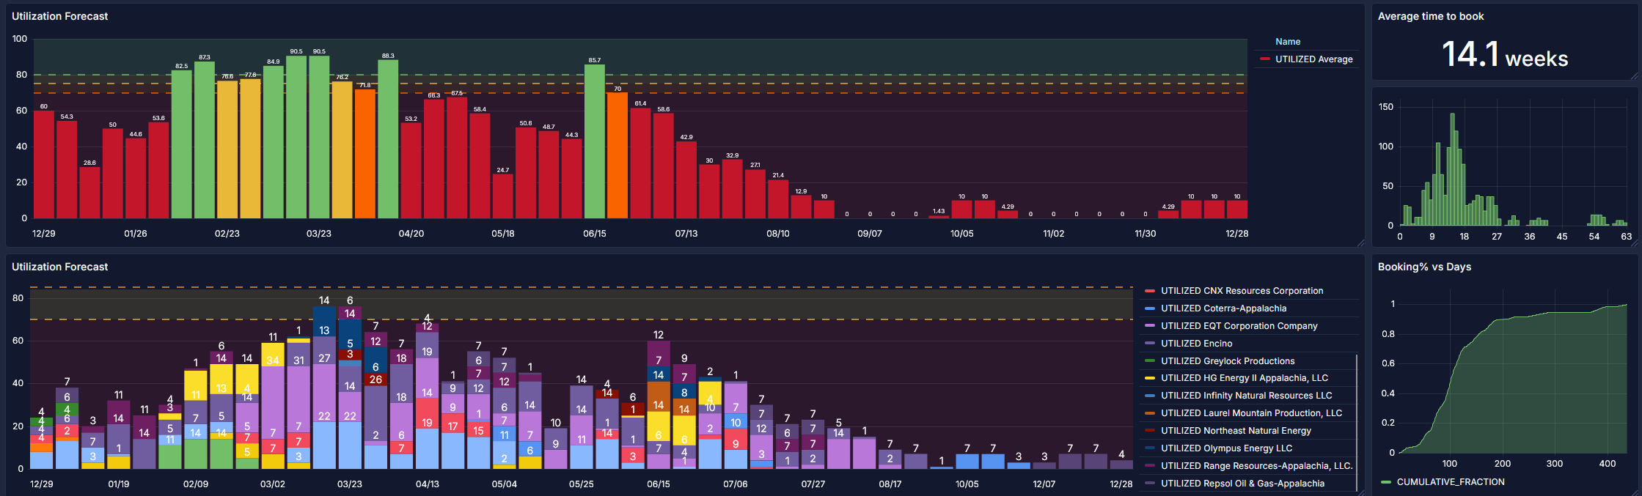Click yellow color marker for HG Energy II
This screenshot has width=1642, height=496.
1150,378
